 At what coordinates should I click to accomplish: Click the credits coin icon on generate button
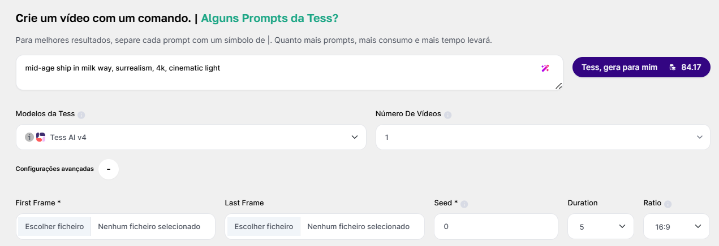672,67
